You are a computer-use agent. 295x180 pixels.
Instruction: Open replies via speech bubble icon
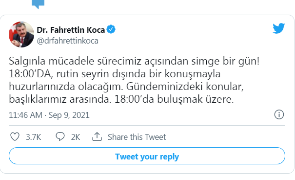click(x=60, y=136)
